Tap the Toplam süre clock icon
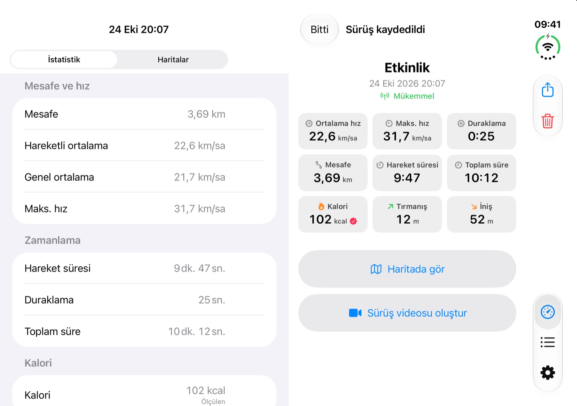The width and height of the screenshot is (577, 406). click(x=458, y=165)
